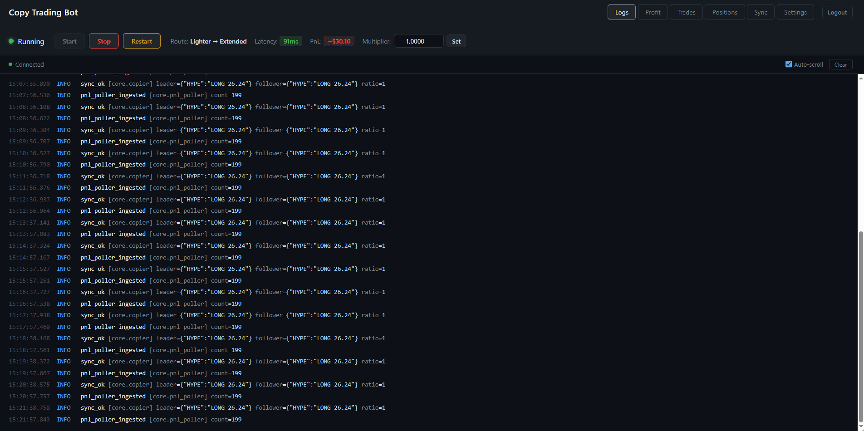Open the Trades tab
Image resolution: width=864 pixels, height=431 pixels.
(x=686, y=12)
